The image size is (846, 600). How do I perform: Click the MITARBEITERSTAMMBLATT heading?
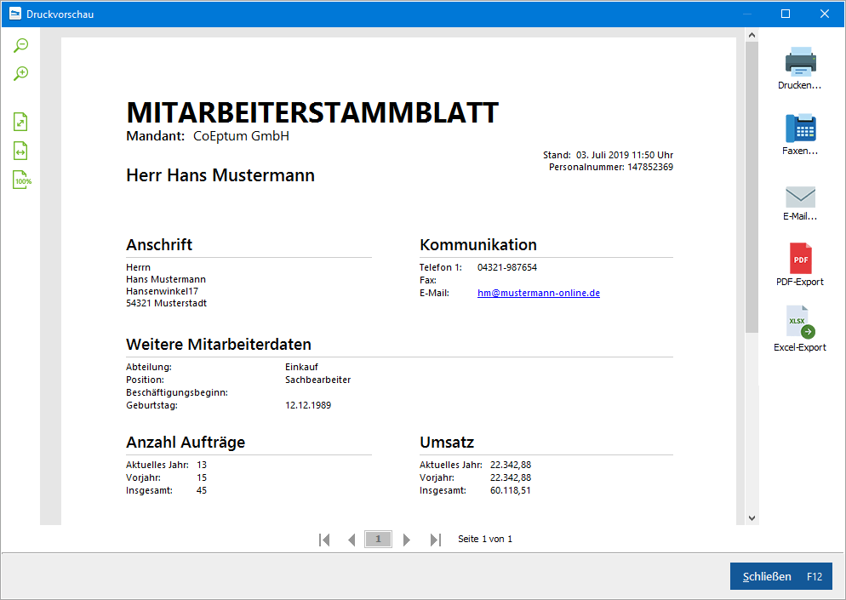pyautogui.click(x=312, y=113)
